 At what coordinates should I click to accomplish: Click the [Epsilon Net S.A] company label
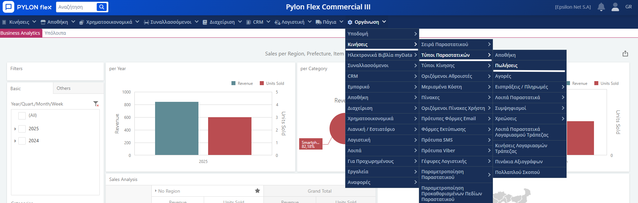tap(573, 7)
